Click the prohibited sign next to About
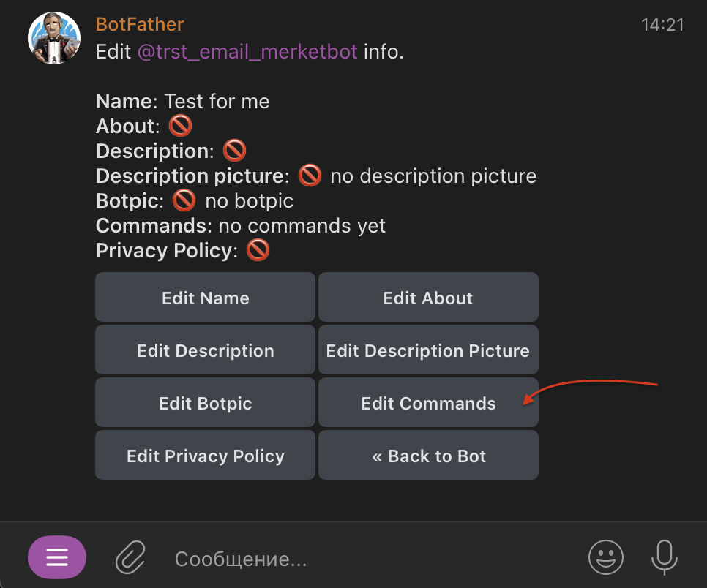707x588 pixels. tap(180, 127)
